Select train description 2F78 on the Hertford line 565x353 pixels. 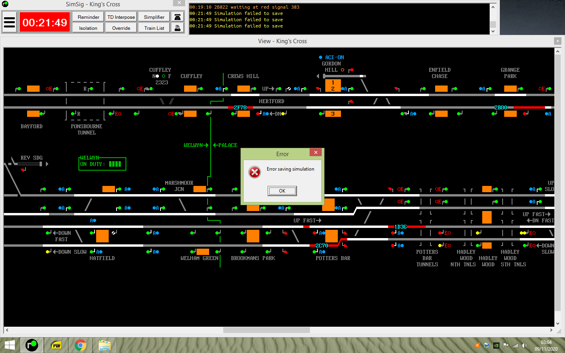tap(240, 107)
